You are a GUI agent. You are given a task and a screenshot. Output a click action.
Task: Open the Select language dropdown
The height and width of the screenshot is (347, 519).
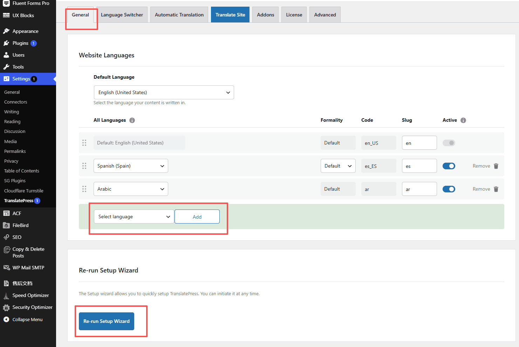click(134, 217)
